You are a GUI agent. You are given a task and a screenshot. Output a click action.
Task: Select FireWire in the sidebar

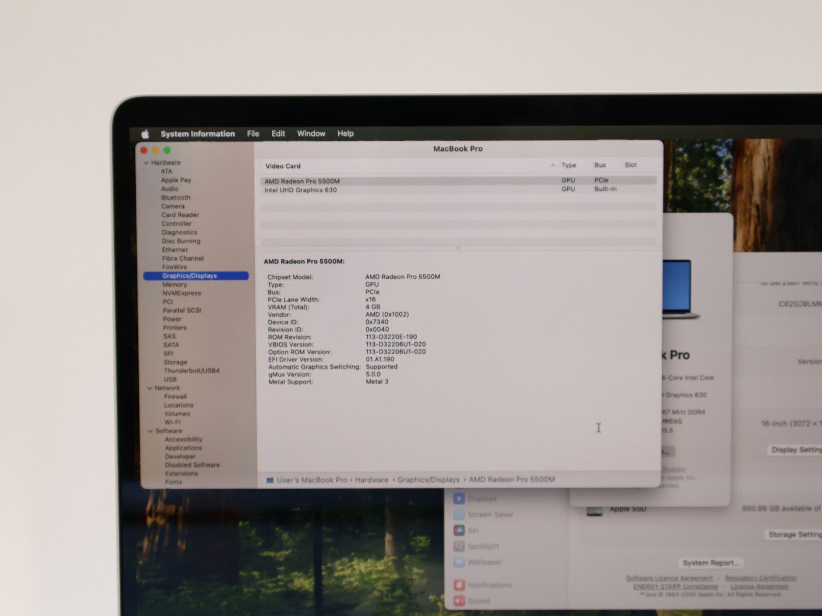point(175,267)
